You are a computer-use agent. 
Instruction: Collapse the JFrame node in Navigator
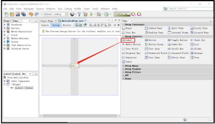(x=5, y=84)
